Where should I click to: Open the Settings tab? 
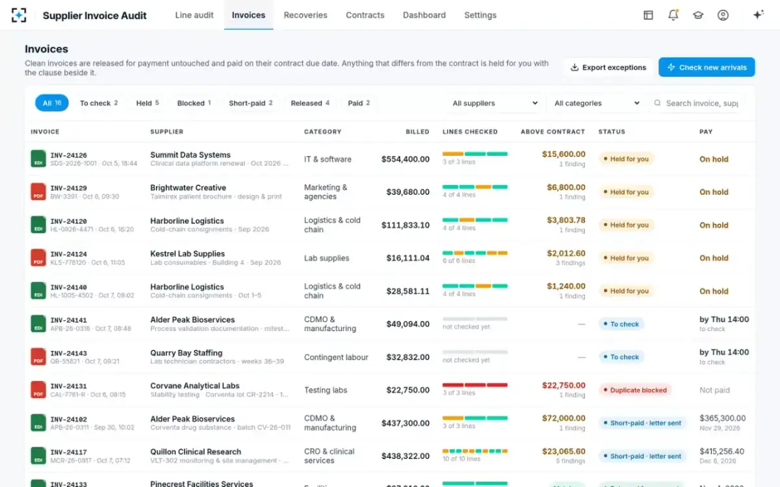480,15
